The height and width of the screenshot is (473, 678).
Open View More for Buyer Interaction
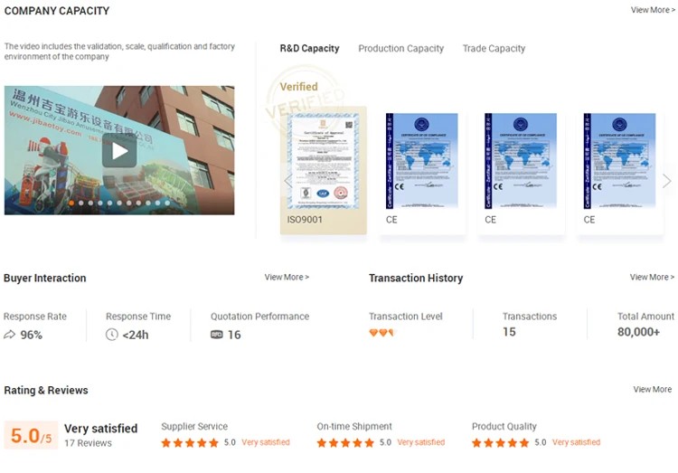click(287, 277)
